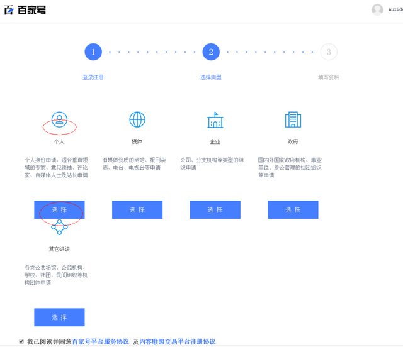Open the 内容联盟交易平台注册协议 link
Screen dimensions: 403x347
click(178, 341)
